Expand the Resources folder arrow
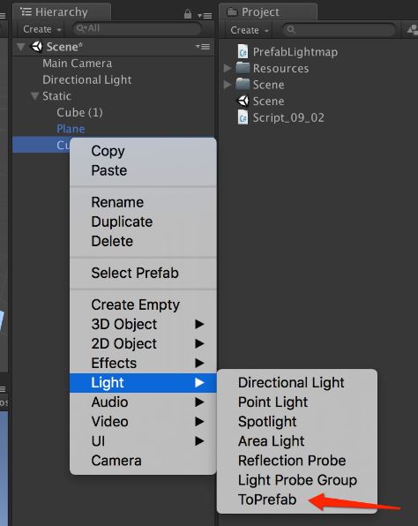Image resolution: width=418 pixels, height=526 pixels. 228,68
